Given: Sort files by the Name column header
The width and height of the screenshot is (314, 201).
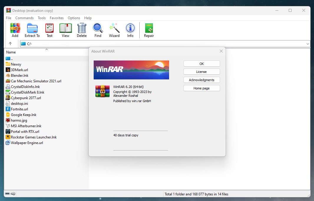Looking at the screenshot, I should tap(11, 52).
